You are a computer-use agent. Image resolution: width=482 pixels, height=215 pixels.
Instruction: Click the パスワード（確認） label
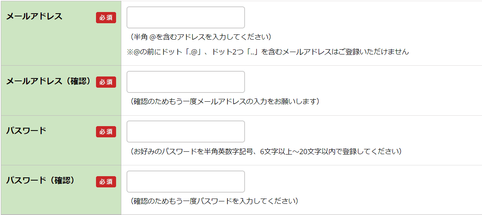tap(41, 181)
